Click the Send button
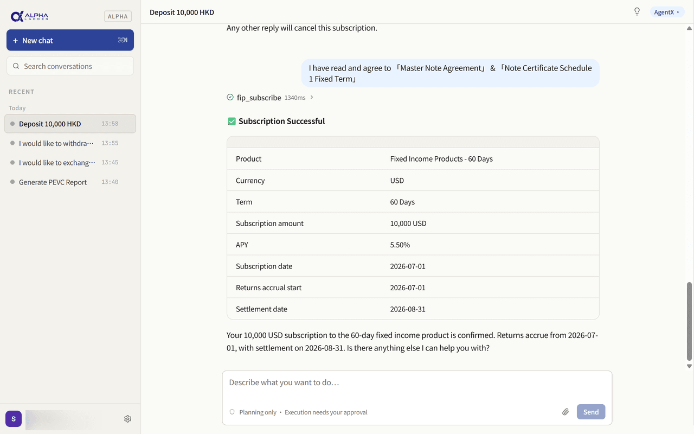This screenshot has height=434, width=694. coord(591,412)
